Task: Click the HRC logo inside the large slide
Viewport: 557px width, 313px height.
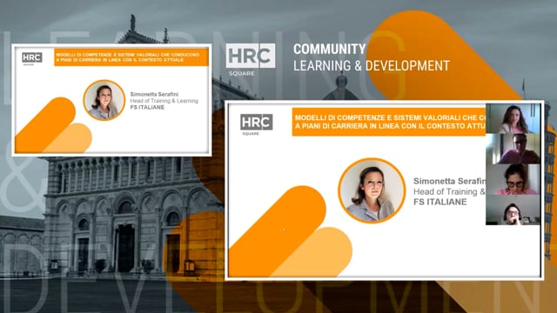Action: click(256, 124)
